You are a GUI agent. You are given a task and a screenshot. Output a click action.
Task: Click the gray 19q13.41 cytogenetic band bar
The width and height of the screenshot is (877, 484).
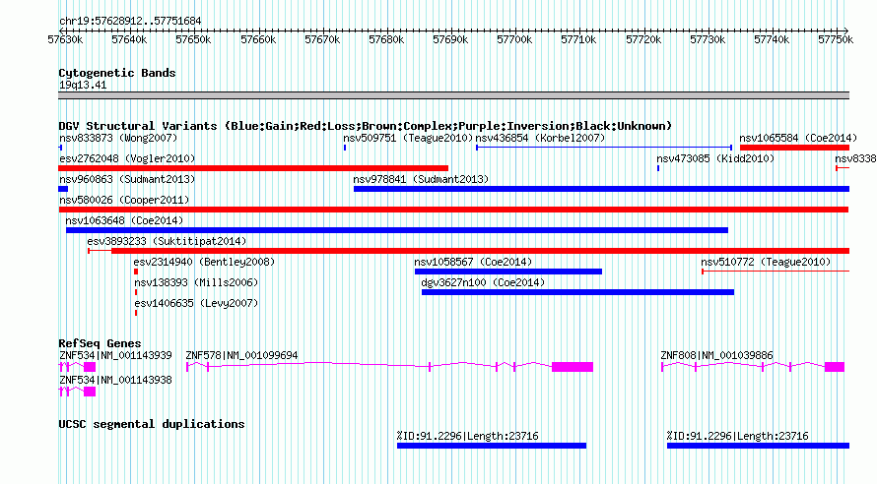(x=453, y=95)
